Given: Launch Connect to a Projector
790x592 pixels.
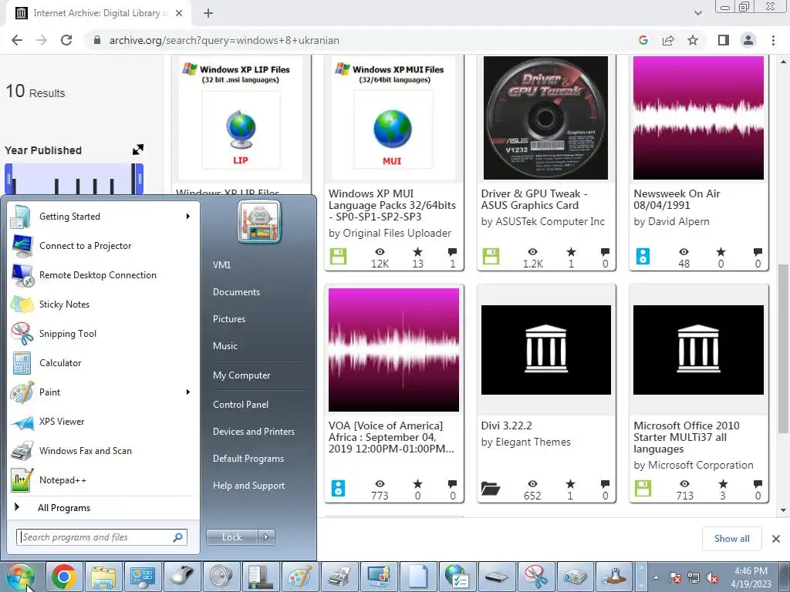Looking at the screenshot, I should (x=103, y=246).
